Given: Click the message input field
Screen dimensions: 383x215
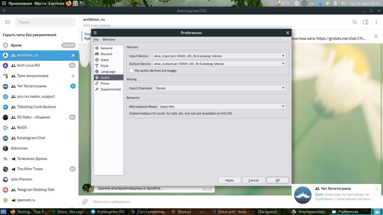Looking at the screenshot, I should click(x=191, y=202).
